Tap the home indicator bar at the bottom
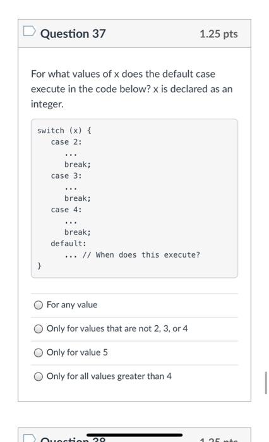 click(x=134, y=435)
